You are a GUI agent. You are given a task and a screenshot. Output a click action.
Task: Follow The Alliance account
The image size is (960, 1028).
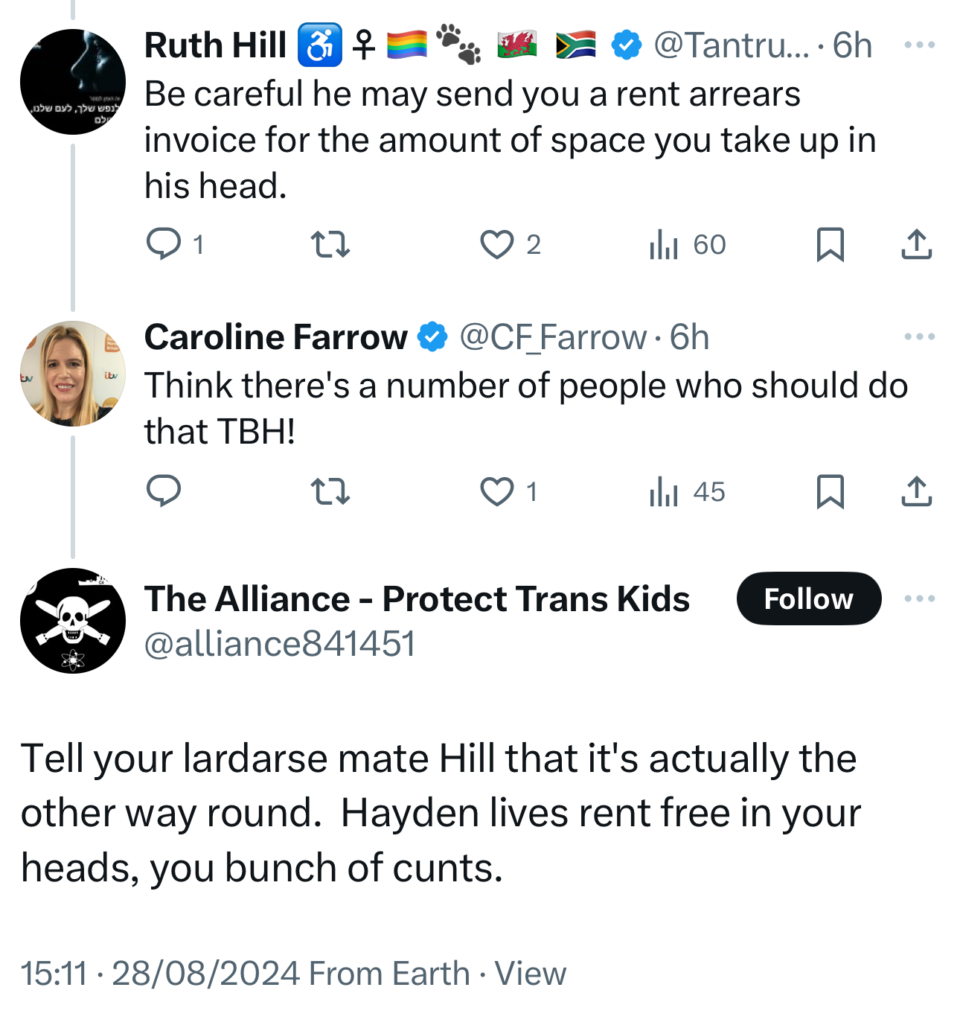[808, 598]
